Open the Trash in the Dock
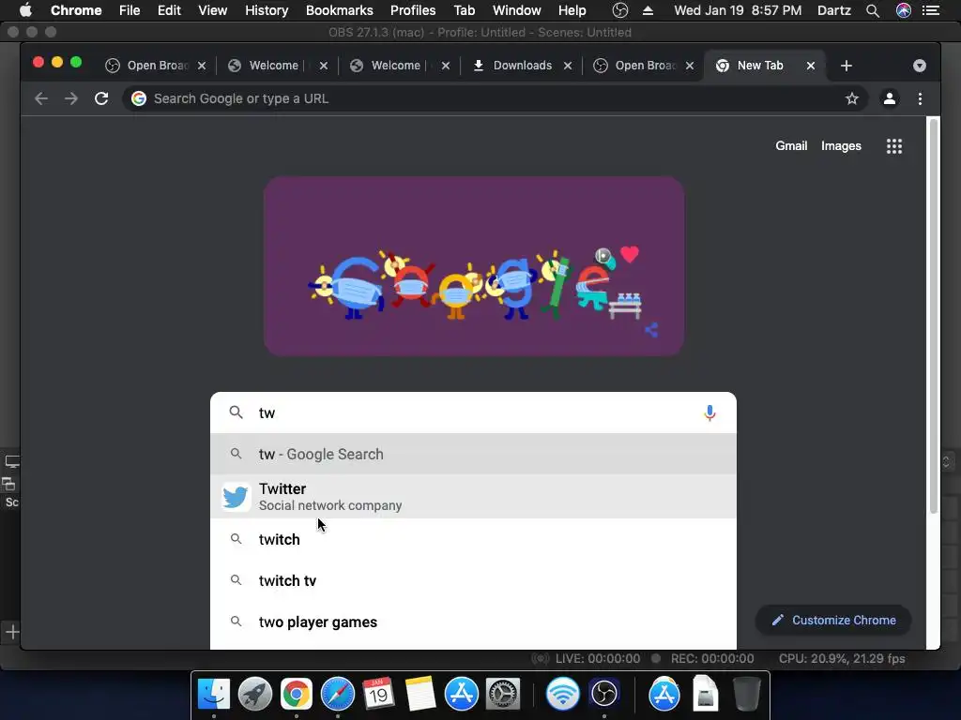 pos(746,694)
